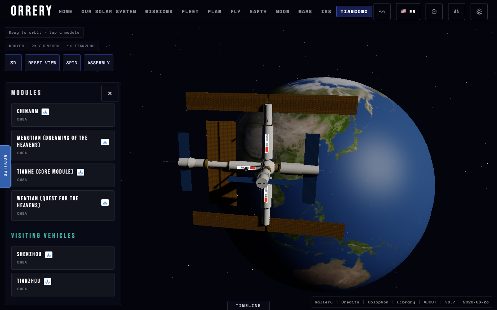Click the 'Drag to orbit' hint text
The width and height of the screenshot is (497, 310).
point(44,33)
